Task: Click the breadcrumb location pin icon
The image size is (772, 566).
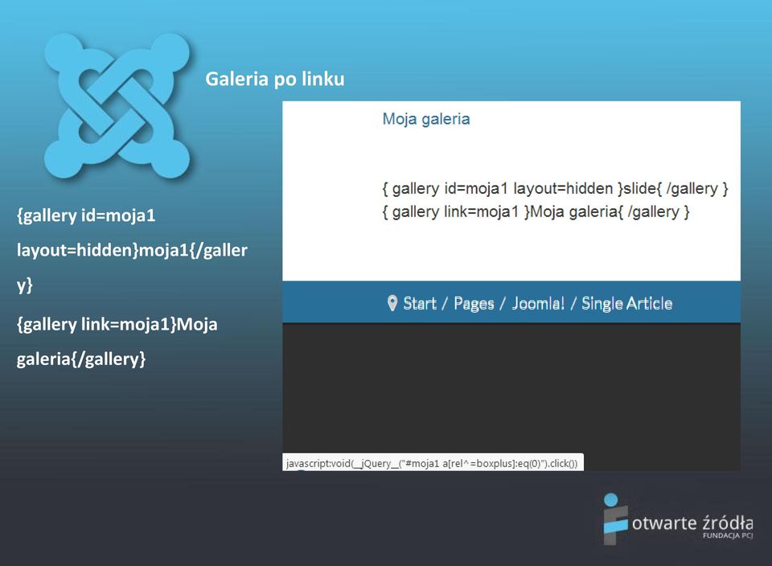Action: pyautogui.click(x=392, y=303)
